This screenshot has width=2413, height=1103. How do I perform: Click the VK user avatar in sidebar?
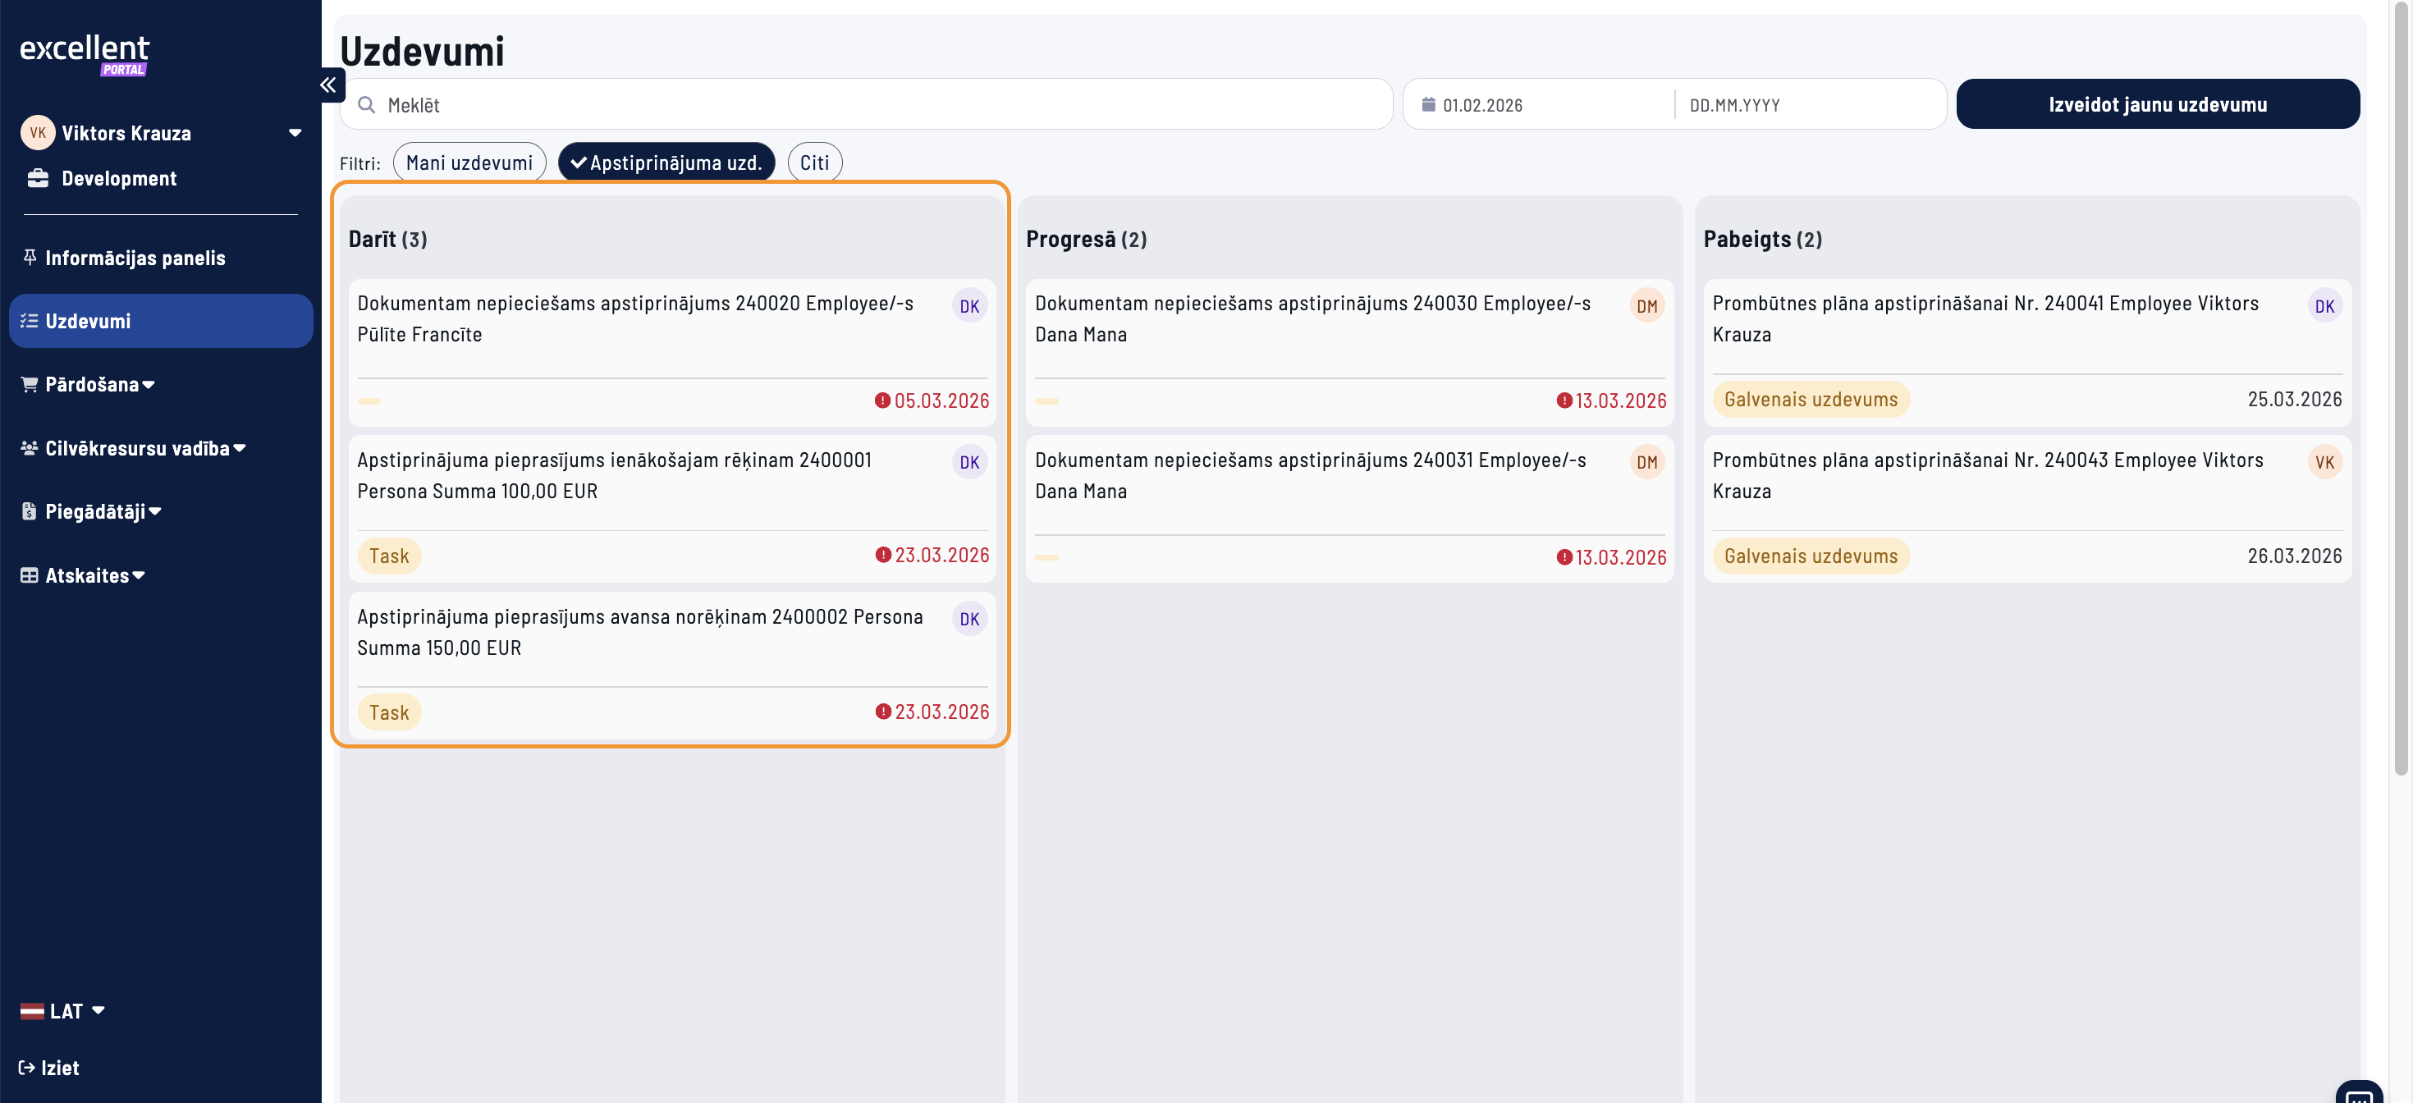[38, 133]
